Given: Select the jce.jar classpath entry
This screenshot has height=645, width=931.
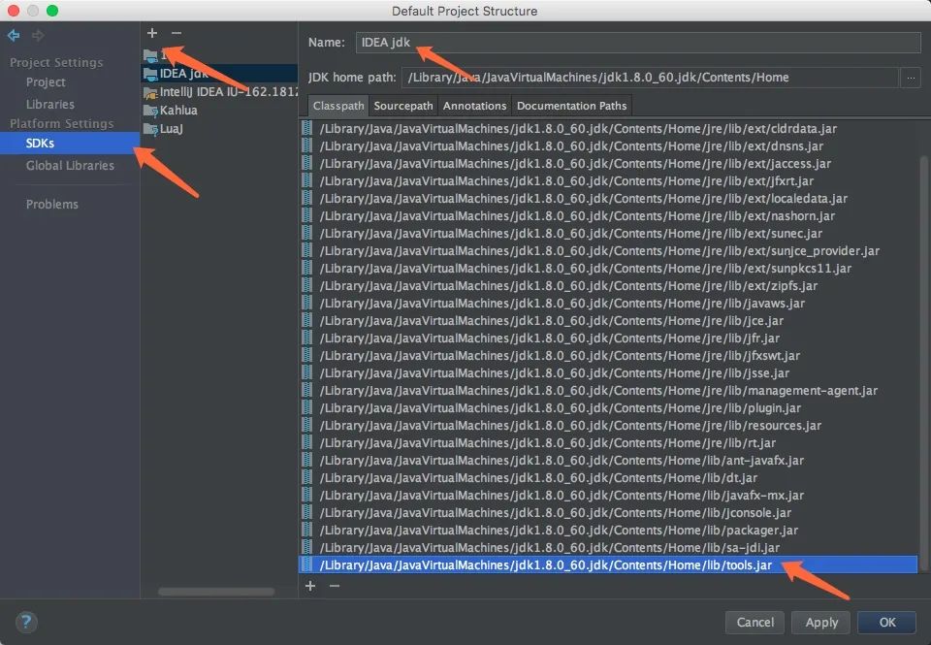Looking at the screenshot, I should pyautogui.click(x=608, y=321).
